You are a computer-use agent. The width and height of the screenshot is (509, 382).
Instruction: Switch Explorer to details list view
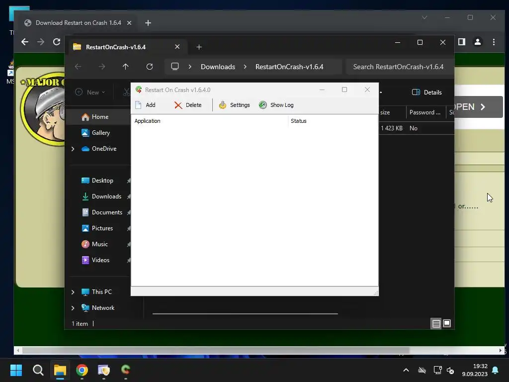click(x=436, y=323)
